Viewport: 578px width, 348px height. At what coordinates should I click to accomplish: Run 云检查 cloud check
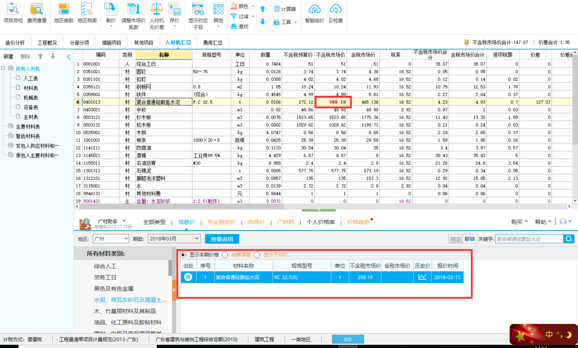click(x=335, y=13)
